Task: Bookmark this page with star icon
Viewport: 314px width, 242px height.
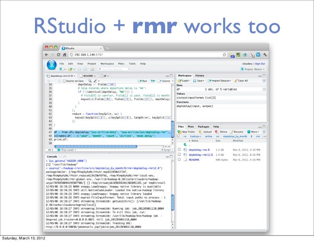Action: point(224,54)
